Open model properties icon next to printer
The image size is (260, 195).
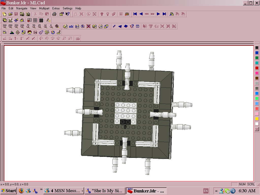[x=61, y=14]
